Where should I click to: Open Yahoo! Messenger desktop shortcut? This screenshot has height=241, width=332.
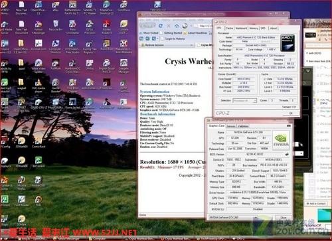39,27
